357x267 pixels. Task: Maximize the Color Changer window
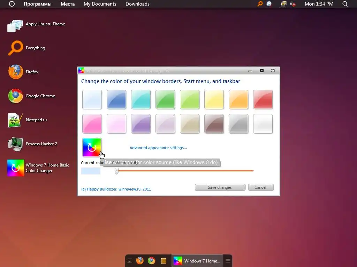pos(261,71)
